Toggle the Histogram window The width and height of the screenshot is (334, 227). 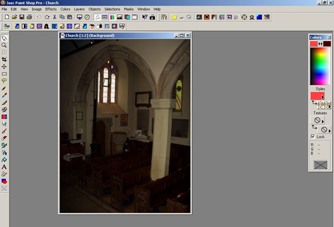(119, 17)
